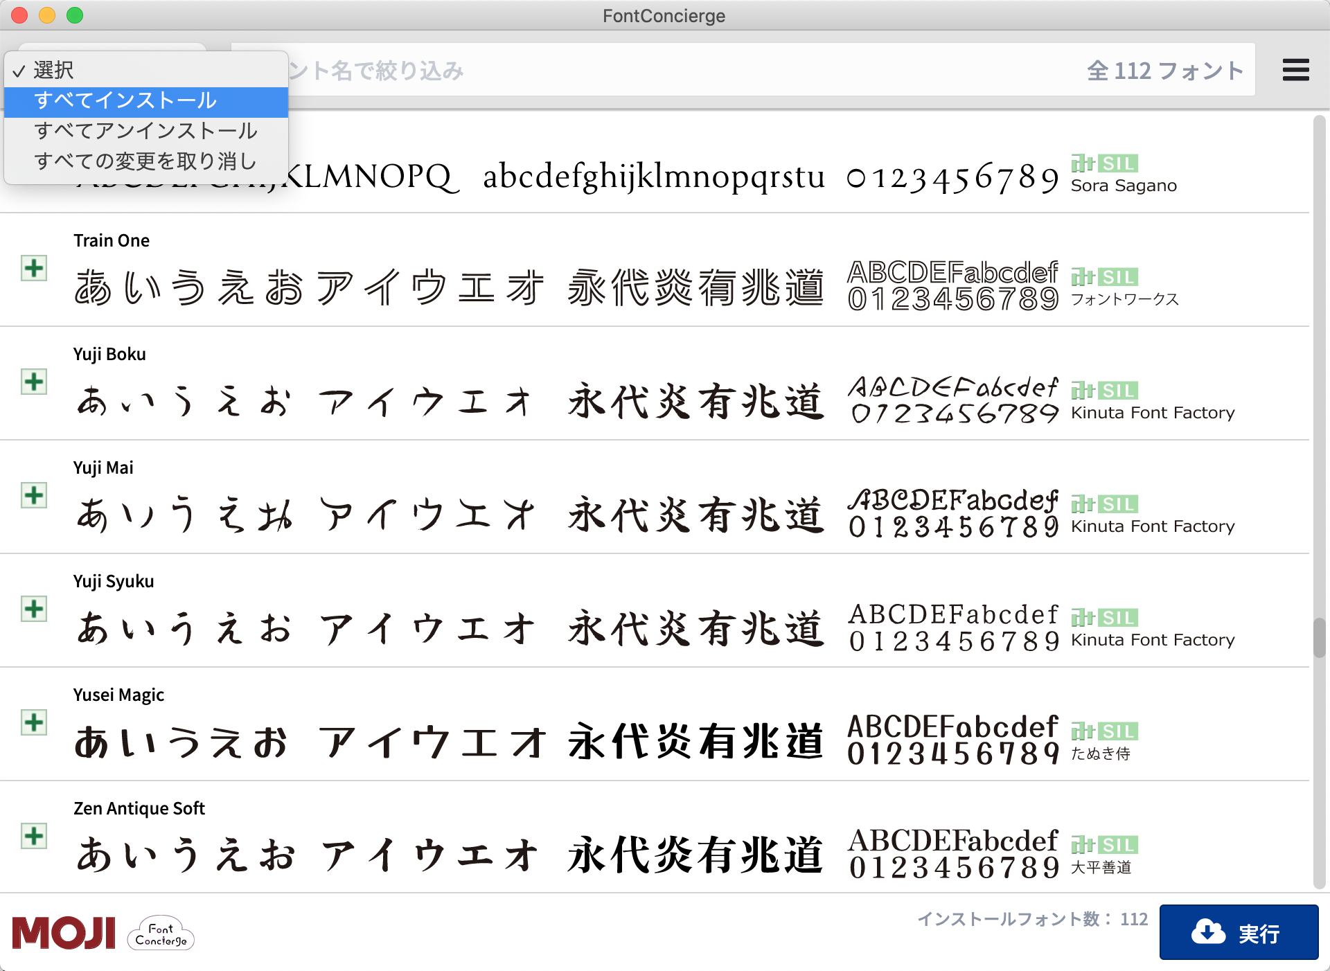Image resolution: width=1330 pixels, height=971 pixels.
Task: Select すべてインストール from the selection menu
Action: tap(127, 101)
